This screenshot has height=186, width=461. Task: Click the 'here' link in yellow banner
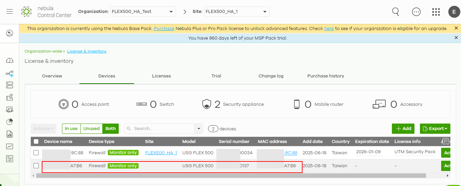[329, 28]
